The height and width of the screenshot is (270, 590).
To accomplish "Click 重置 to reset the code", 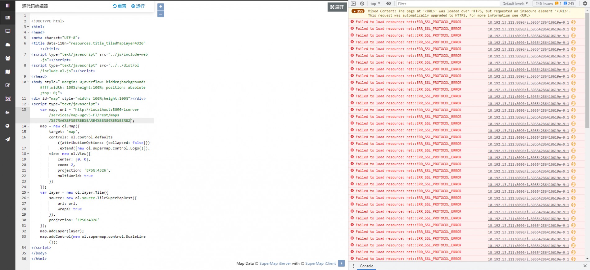I will (120, 6).
